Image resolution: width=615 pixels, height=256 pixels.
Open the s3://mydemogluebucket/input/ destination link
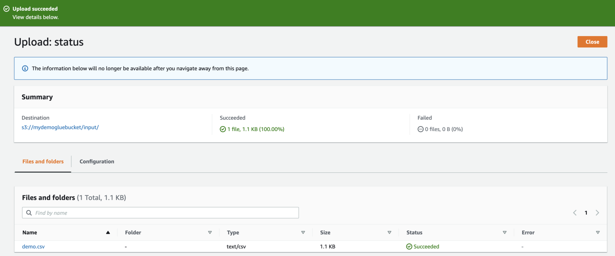60,127
